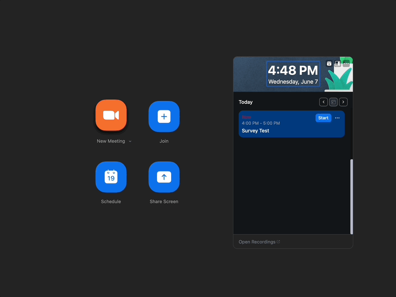This screenshot has height=297, width=396.
Task: Click the meetings panel scrollbar
Action: click(x=351, y=197)
